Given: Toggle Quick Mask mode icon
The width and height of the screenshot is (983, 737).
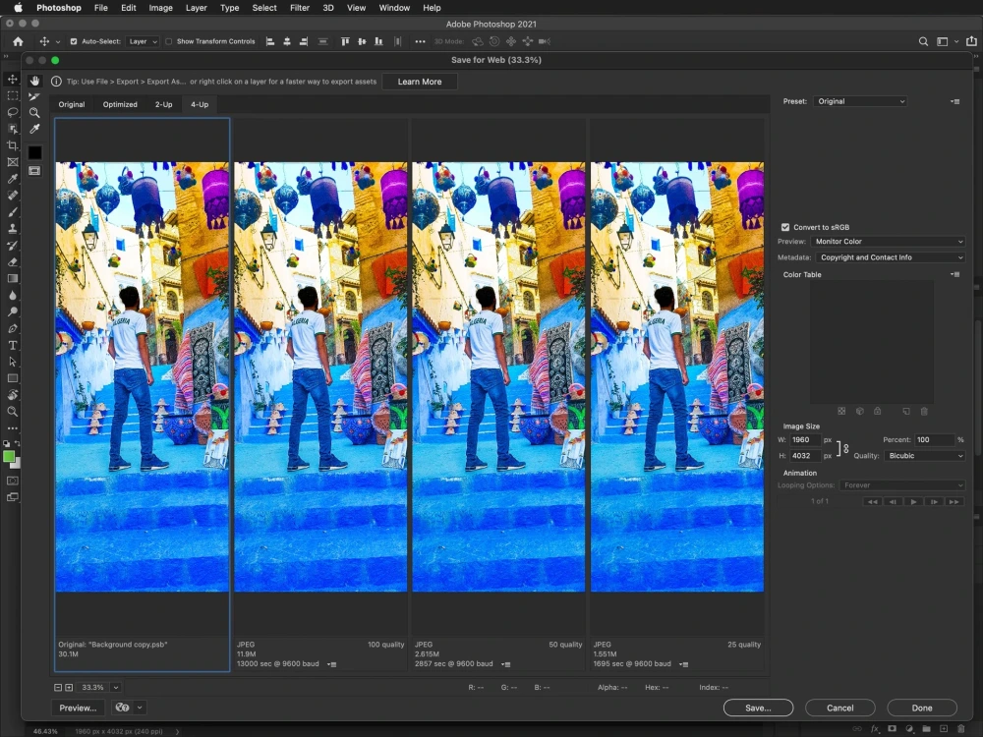Looking at the screenshot, I should 12,481.
